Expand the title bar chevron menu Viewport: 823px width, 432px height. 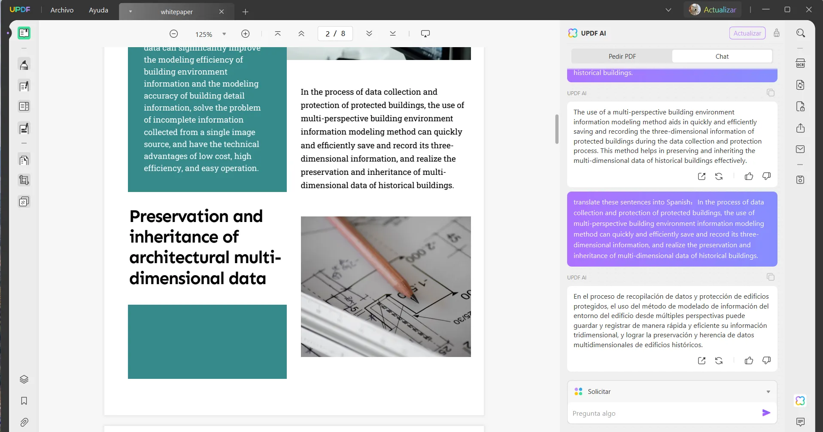pos(668,10)
